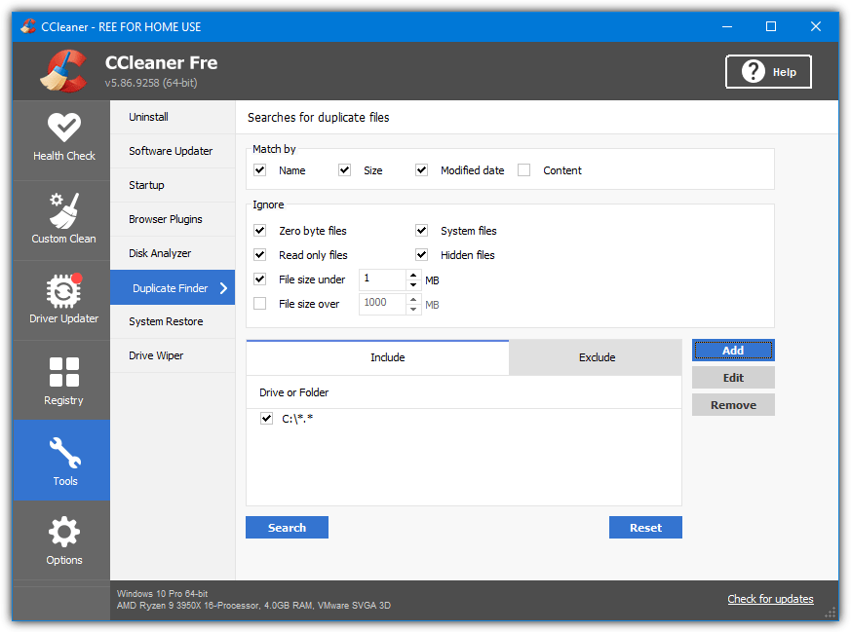
Task: Select the C:\*.* path text
Action: click(x=297, y=419)
